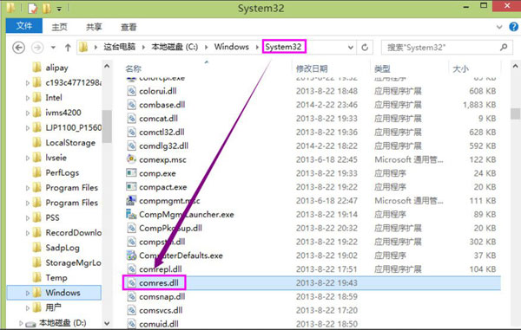Click Windows in the address path
The image size is (521, 330).
click(x=231, y=47)
